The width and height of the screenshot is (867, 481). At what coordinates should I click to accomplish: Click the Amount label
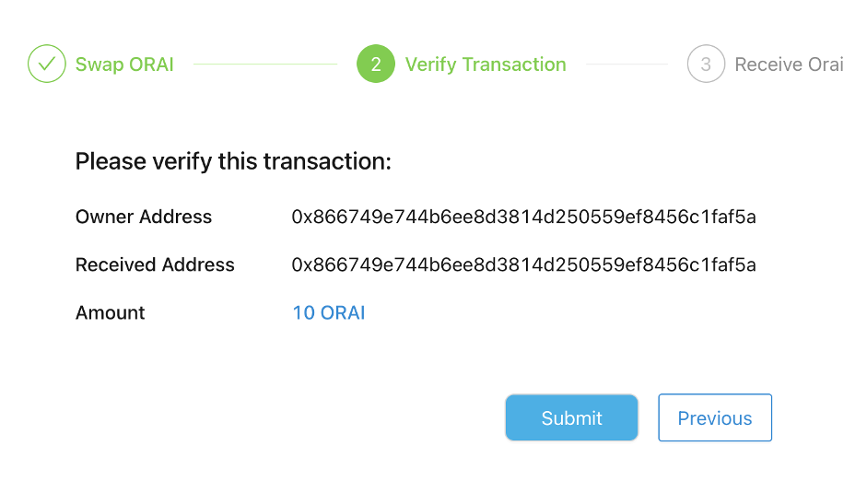coord(111,312)
